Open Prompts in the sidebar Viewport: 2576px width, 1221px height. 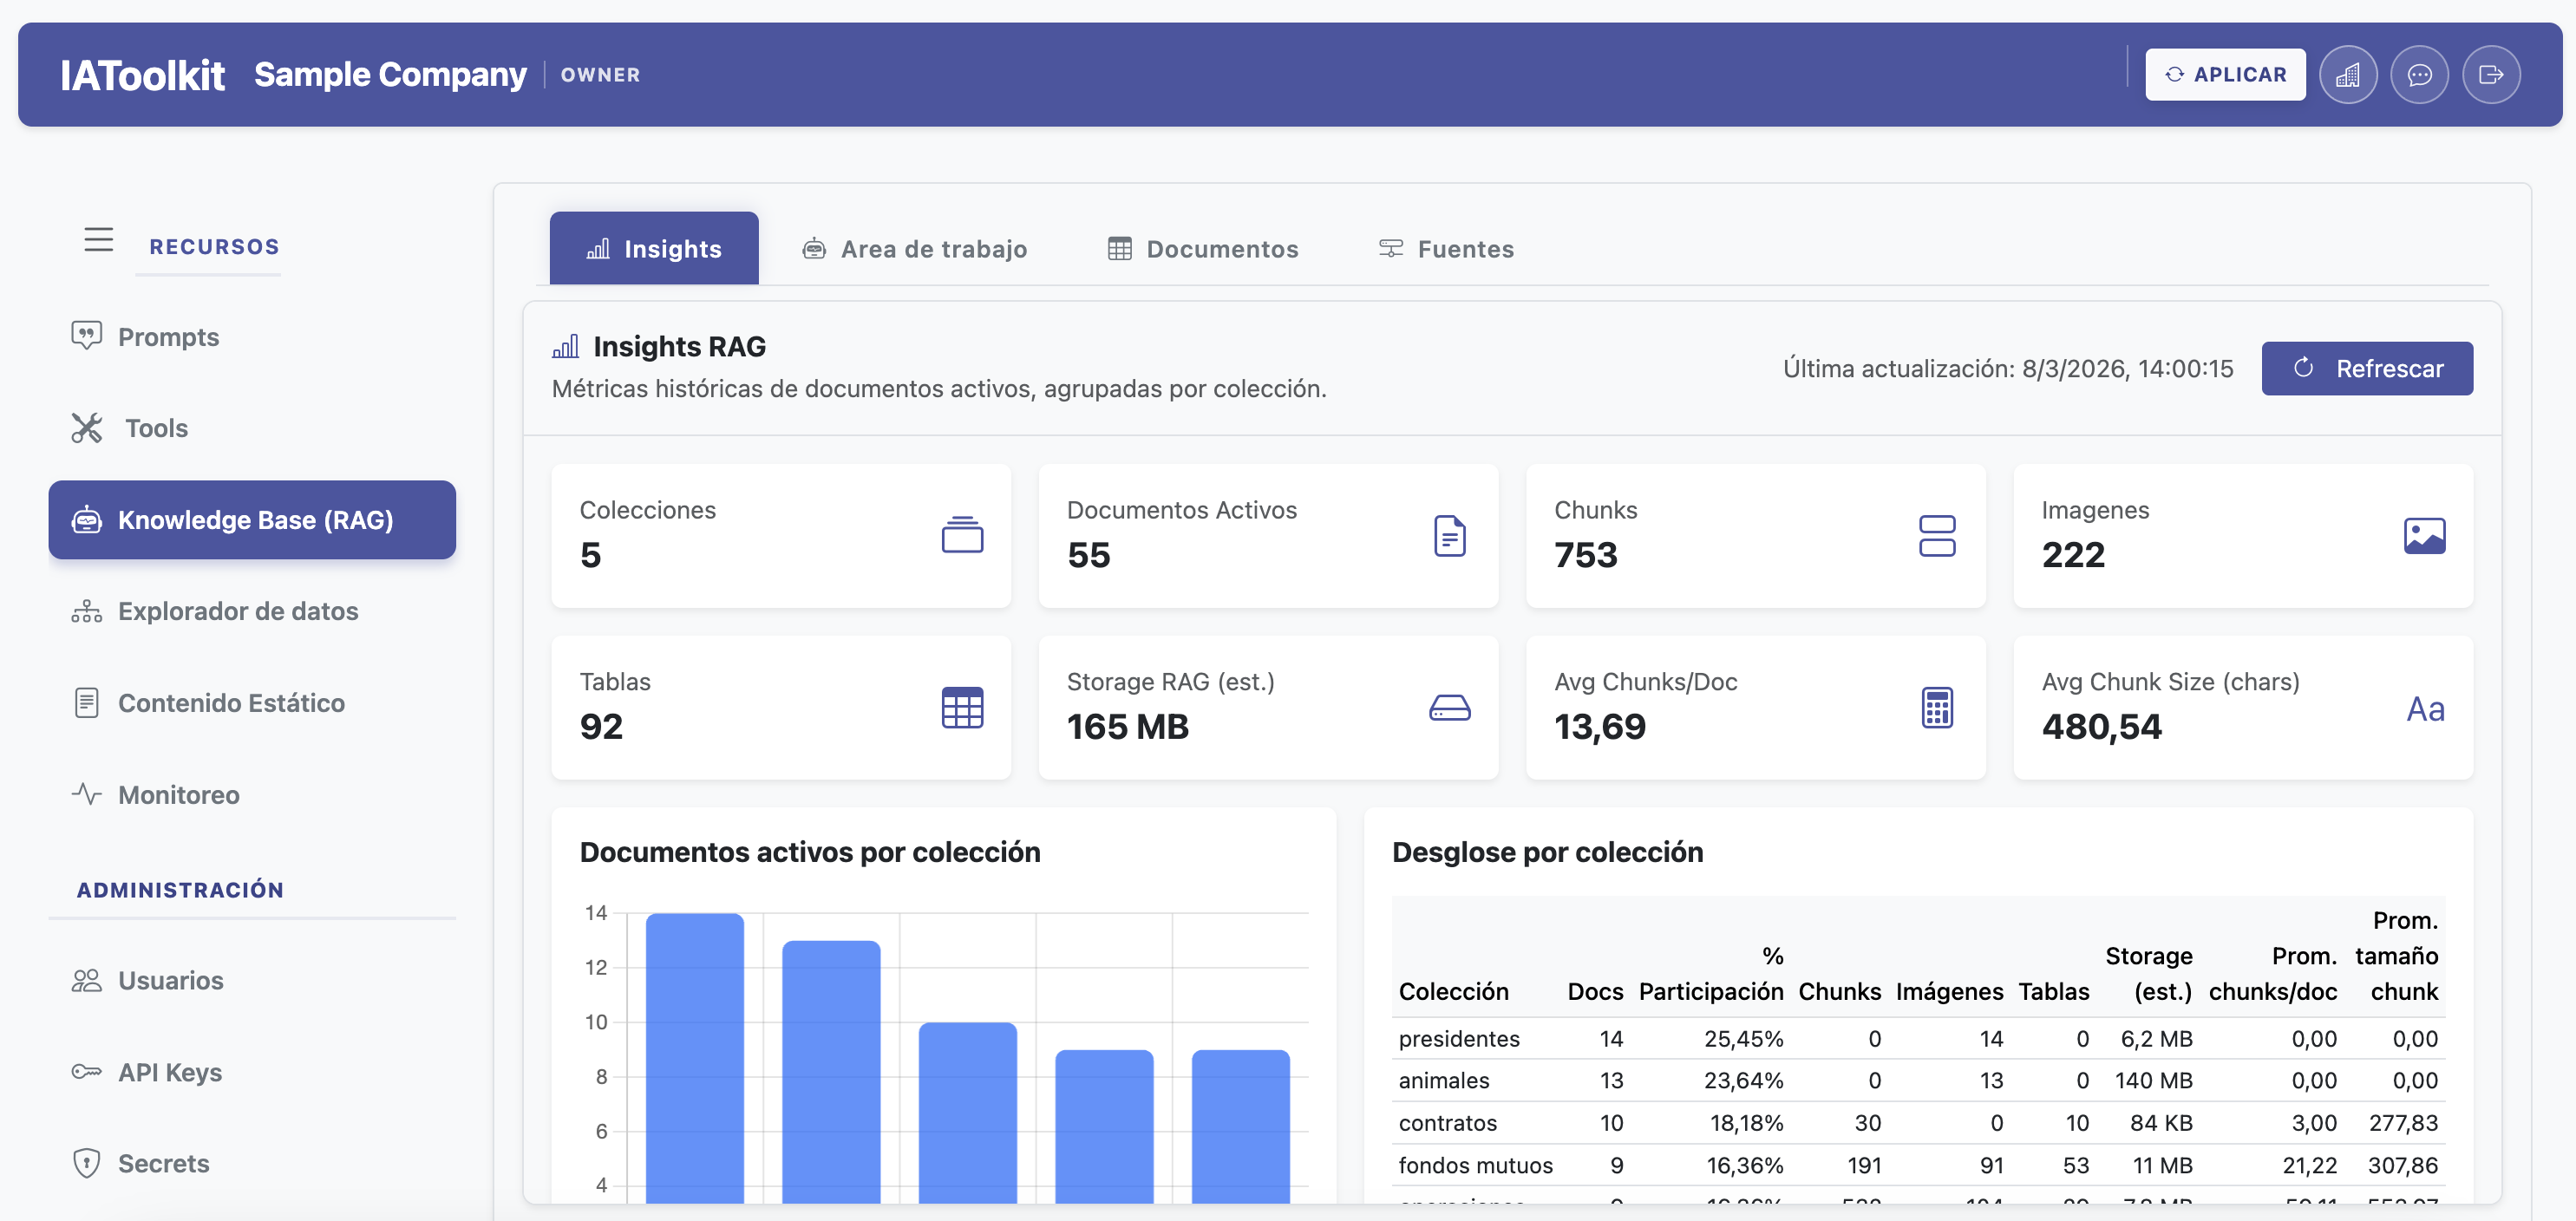click(x=168, y=337)
